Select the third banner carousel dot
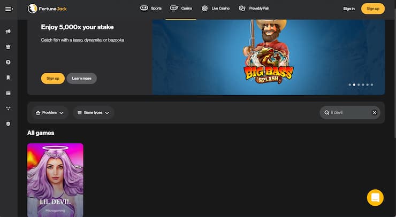396x217 pixels. pos(359,85)
